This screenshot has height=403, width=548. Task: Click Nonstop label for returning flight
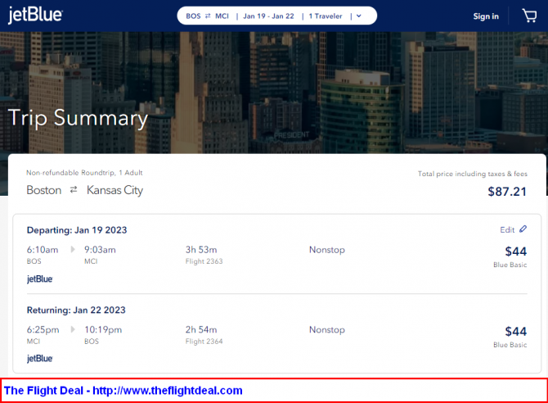327,330
